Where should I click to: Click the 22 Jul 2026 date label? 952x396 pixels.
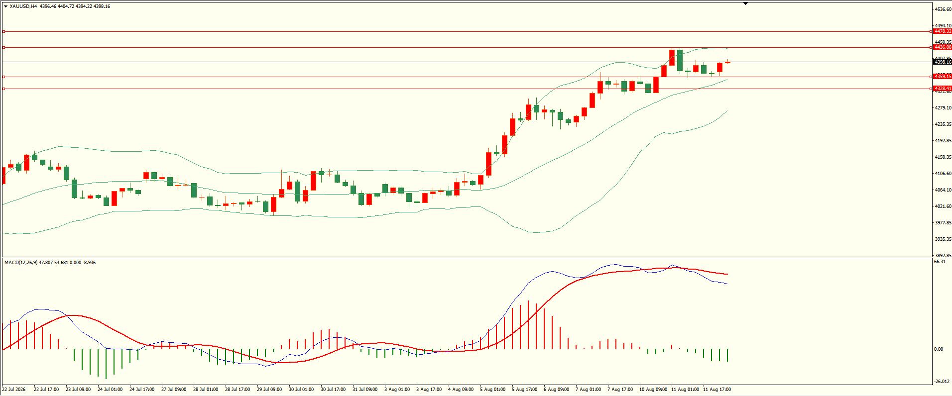click(x=14, y=390)
